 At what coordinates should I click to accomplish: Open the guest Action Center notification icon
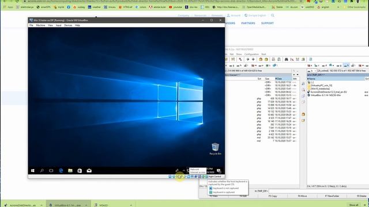click(219, 171)
